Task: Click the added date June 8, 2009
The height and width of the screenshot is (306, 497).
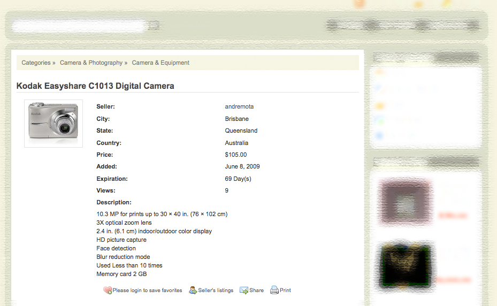Action: tap(242, 166)
